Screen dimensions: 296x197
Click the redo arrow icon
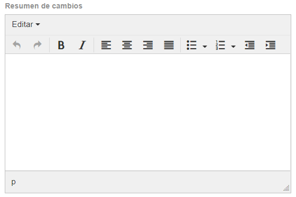click(x=38, y=45)
